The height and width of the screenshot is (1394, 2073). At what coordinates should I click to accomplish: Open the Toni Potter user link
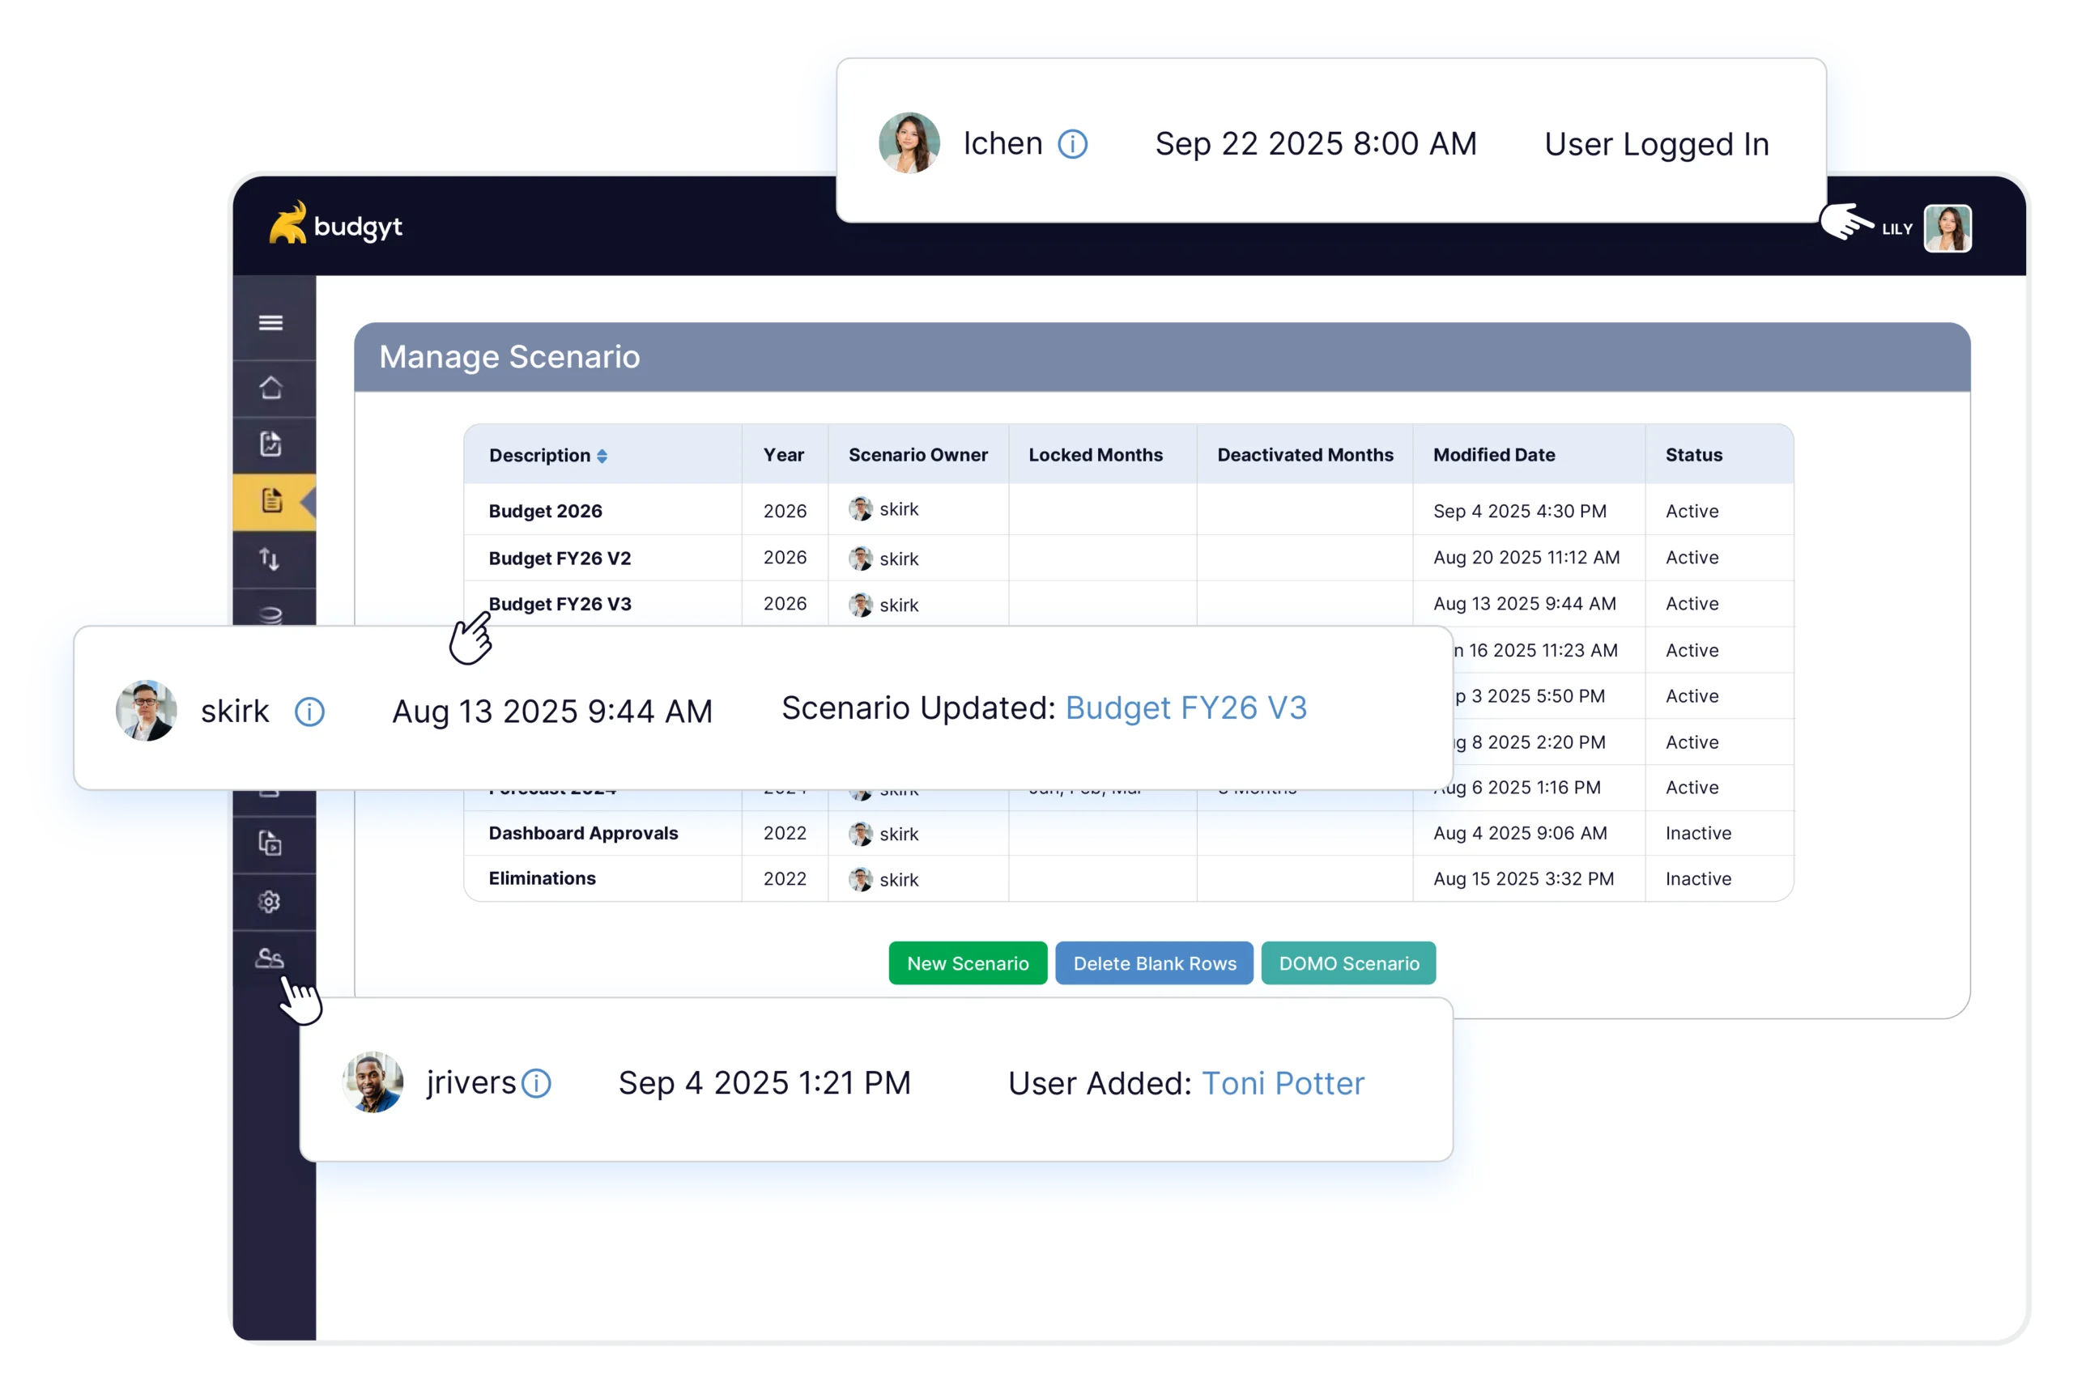1283,1083
